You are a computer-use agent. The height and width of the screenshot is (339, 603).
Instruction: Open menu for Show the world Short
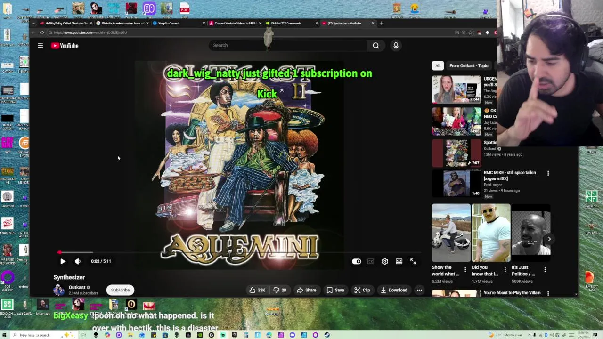[465, 270]
